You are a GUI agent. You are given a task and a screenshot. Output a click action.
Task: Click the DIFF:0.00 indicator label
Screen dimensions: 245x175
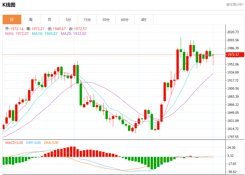[34, 143]
